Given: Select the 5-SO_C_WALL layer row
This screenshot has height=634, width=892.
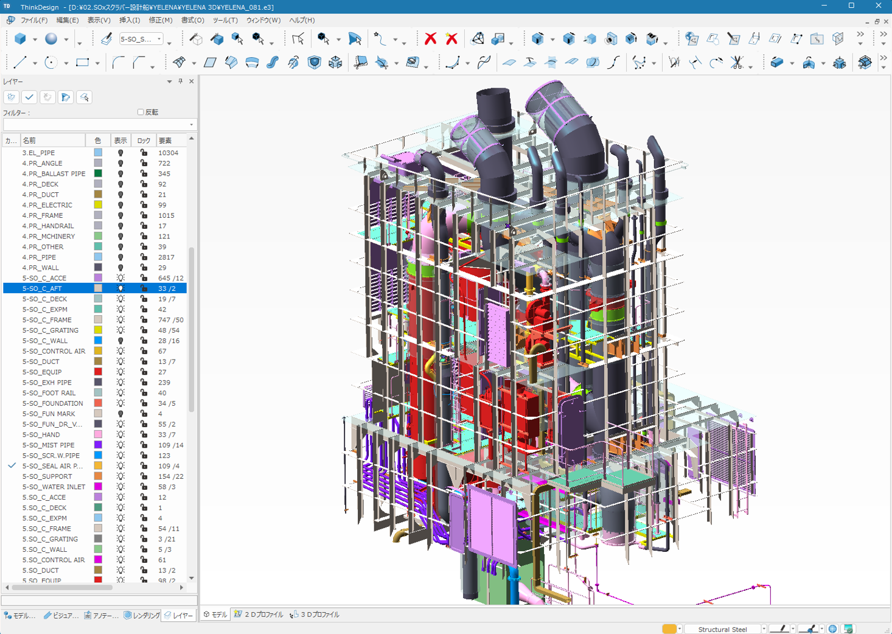Looking at the screenshot, I should [x=45, y=341].
